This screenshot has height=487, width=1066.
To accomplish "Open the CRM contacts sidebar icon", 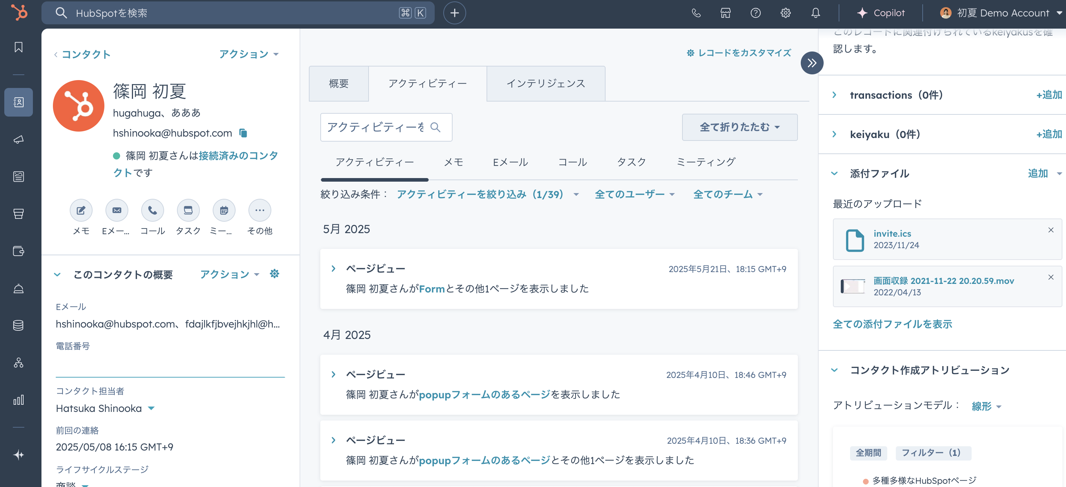I will (x=19, y=102).
